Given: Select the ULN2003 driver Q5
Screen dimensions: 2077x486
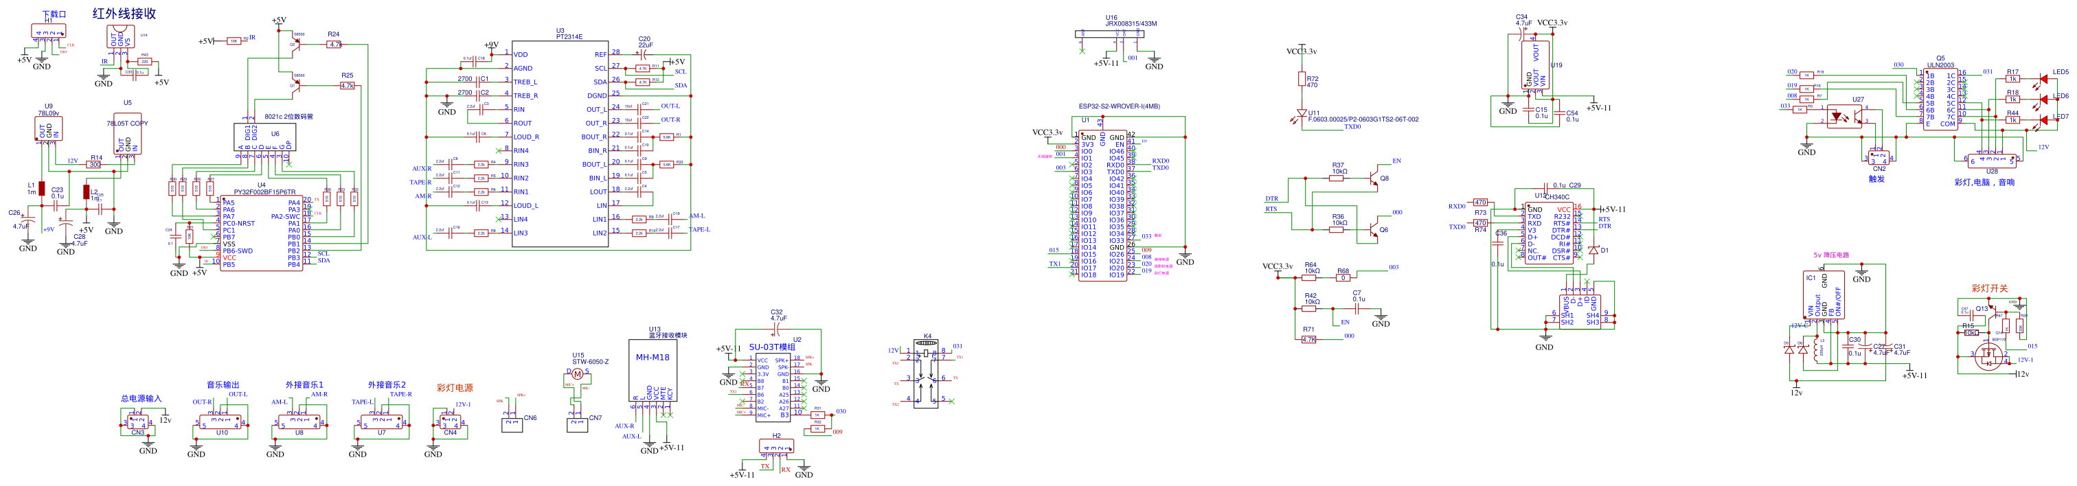Looking at the screenshot, I should (1940, 99).
